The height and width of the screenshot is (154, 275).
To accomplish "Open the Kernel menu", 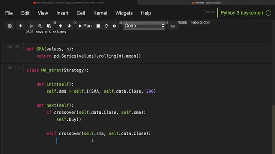I will pyautogui.click(x=100, y=13).
